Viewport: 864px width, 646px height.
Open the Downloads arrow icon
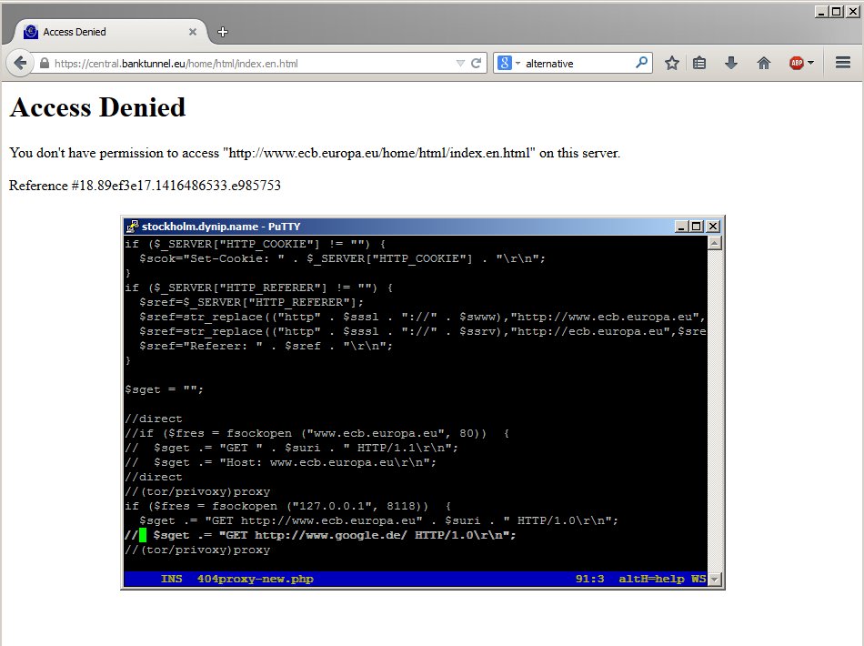tap(731, 63)
